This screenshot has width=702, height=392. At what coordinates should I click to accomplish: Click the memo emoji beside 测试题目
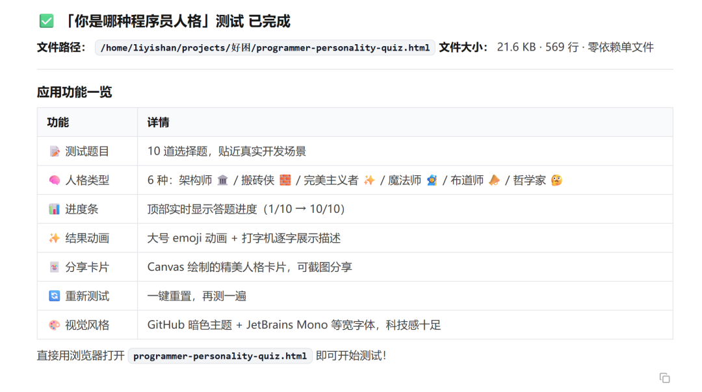coord(54,151)
